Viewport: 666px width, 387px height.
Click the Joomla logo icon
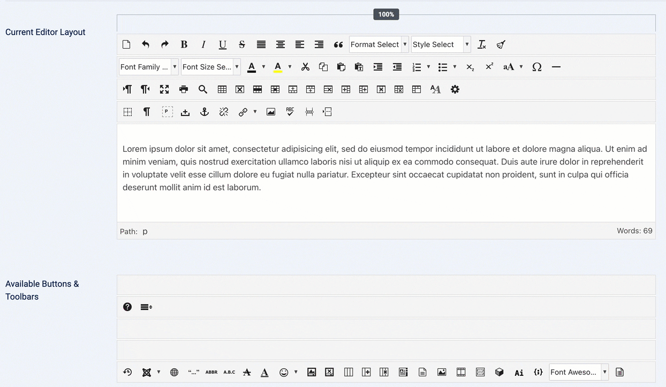pyautogui.click(x=146, y=373)
